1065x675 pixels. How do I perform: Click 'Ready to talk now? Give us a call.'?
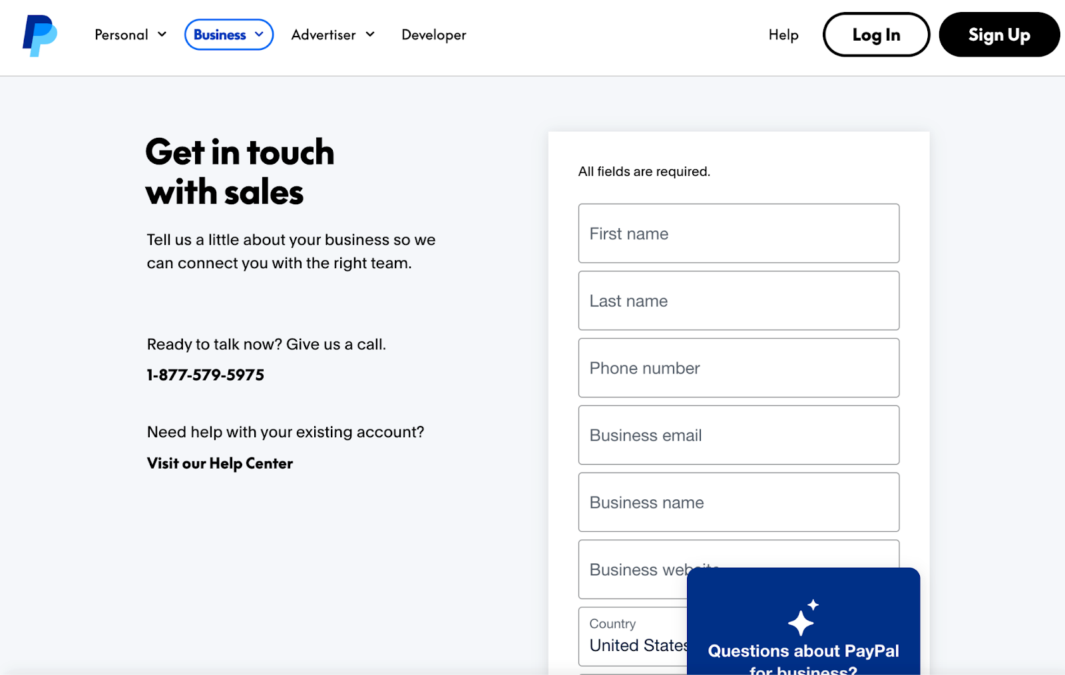click(266, 344)
